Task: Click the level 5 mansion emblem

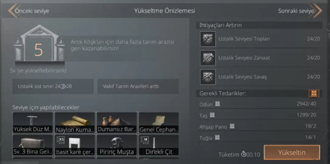Action: tap(39, 45)
